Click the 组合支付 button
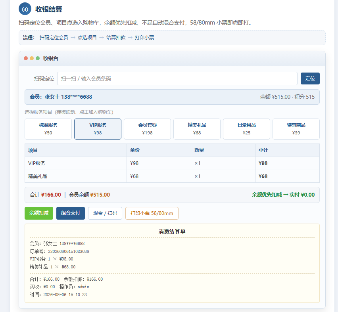 click(x=71, y=213)
